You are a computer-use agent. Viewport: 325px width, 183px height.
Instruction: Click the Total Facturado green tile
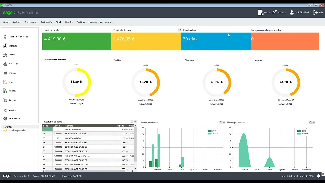[77, 41]
